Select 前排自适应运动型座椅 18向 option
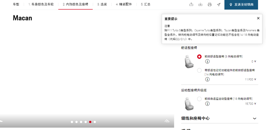The height and width of the screenshot is (130, 266). [199, 99]
